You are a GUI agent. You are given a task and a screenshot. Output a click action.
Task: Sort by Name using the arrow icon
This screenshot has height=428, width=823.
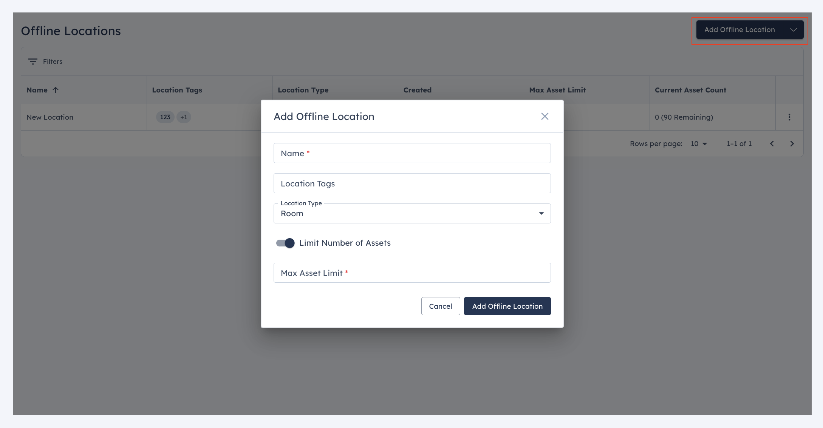tap(56, 90)
